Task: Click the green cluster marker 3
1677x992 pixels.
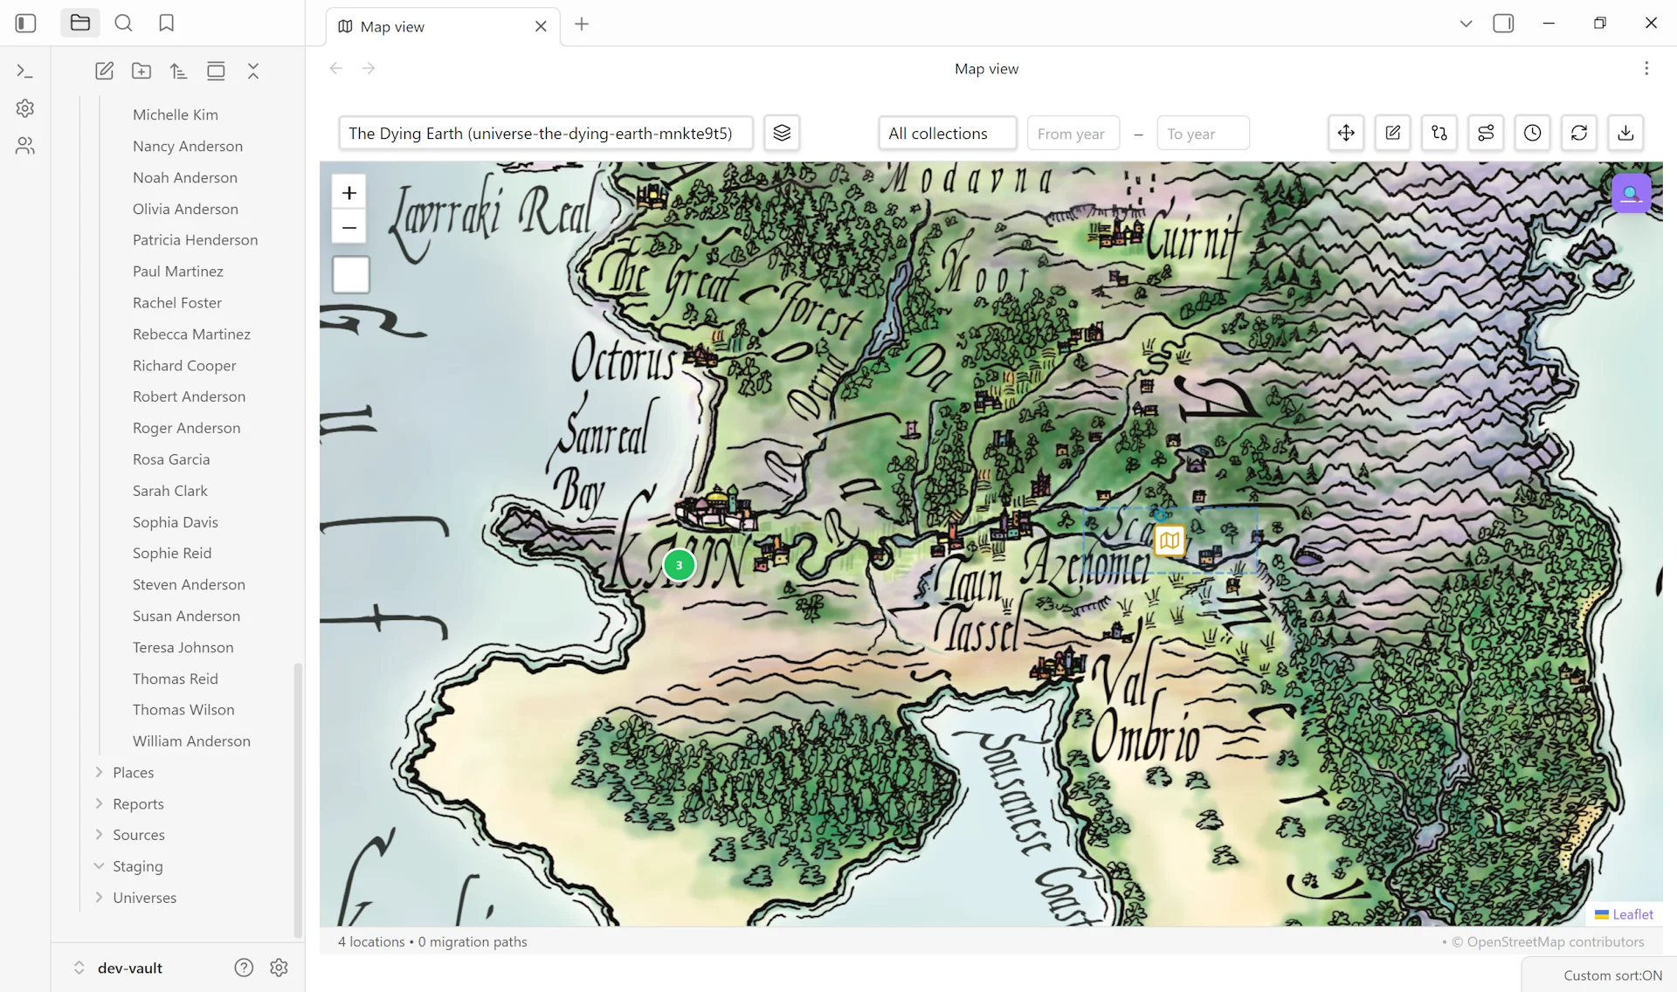Action: click(x=679, y=565)
